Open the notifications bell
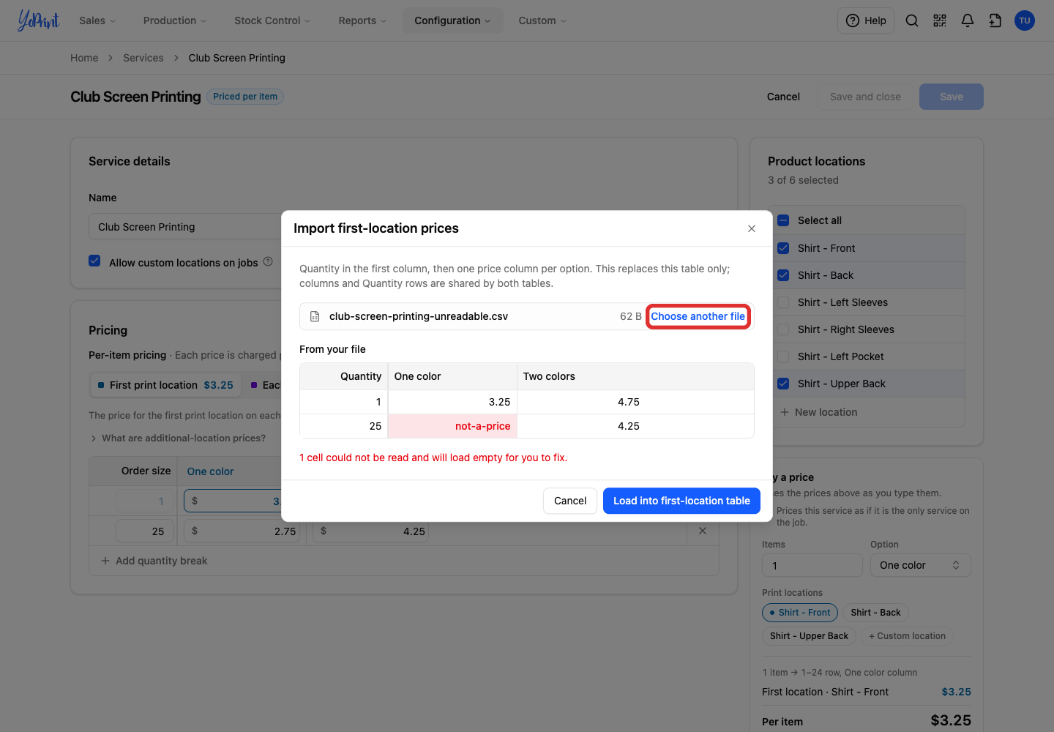 [968, 20]
